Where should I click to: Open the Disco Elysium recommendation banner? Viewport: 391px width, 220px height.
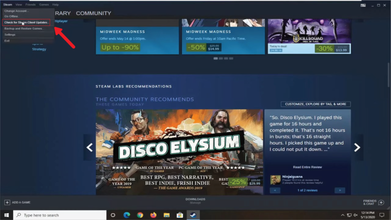coord(179,152)
